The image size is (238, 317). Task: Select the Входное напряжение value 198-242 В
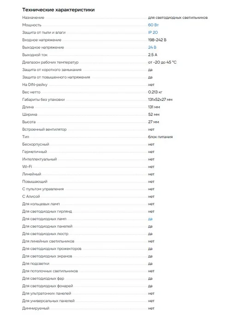(x=157, y=40)
